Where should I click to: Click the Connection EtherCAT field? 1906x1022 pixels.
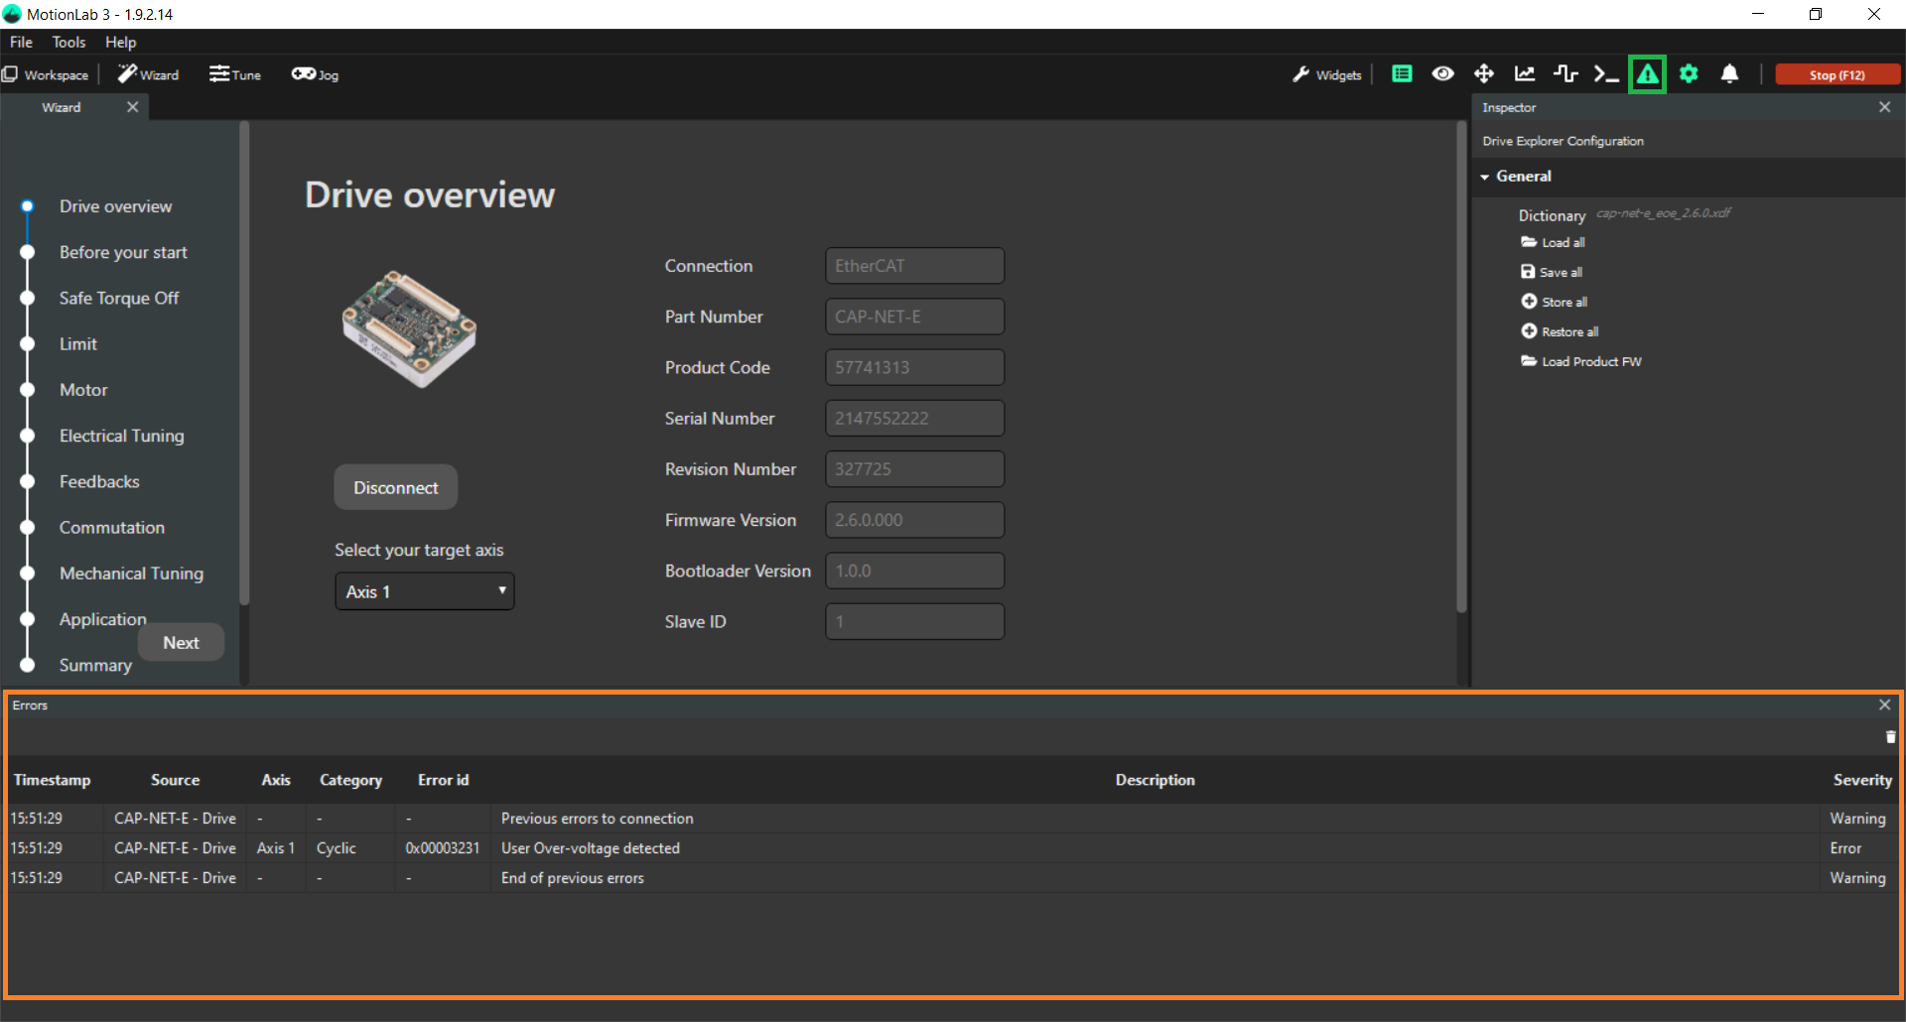coord(914,266)
